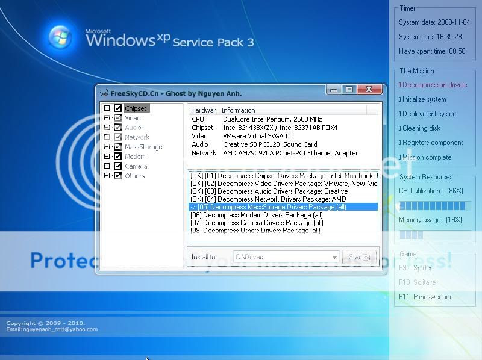Expand the Audio tree node
This screenshot has width=482, height=360.
pos(107,128)
